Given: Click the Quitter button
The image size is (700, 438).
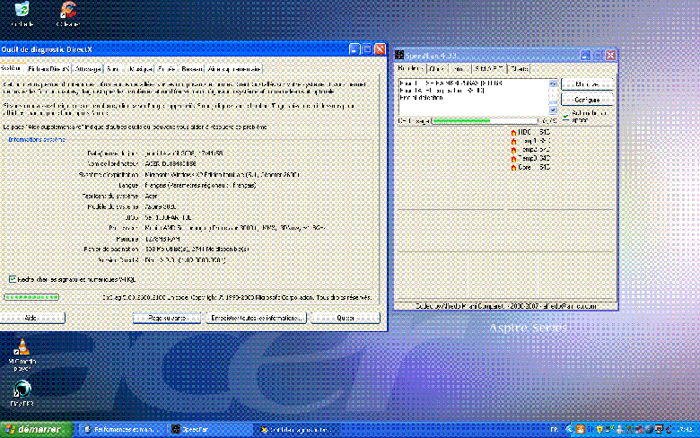Looking at the screenshot, I should pos(346,318).
